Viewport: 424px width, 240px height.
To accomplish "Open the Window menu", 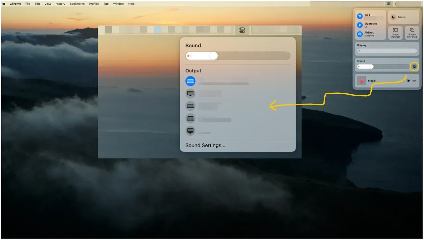I will [x=118, y=4].
